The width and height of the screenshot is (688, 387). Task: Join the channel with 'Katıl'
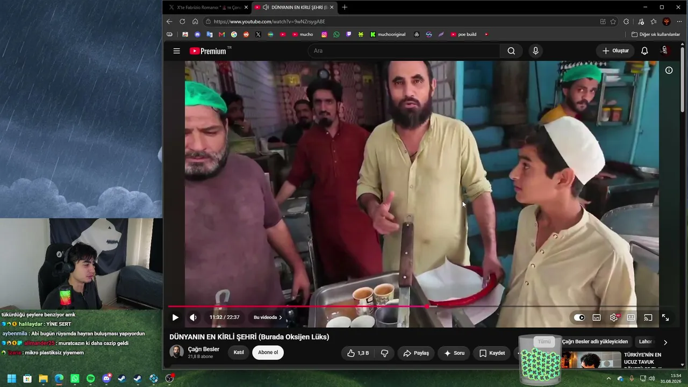pyautogui.click(x=239, y=353)
